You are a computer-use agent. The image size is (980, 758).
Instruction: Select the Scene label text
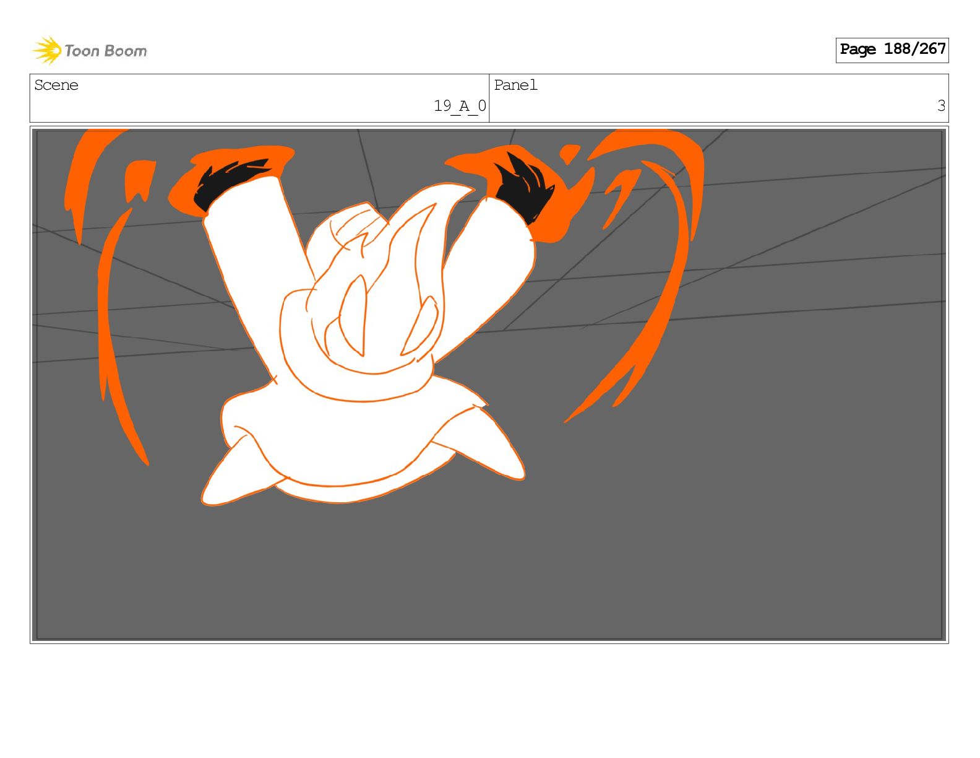coord(56,85)
